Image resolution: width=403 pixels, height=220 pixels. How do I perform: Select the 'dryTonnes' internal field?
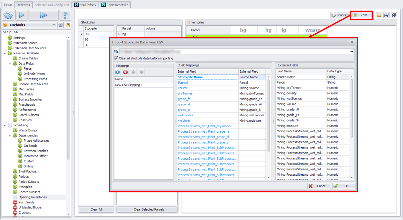click(x=208, y=93)
